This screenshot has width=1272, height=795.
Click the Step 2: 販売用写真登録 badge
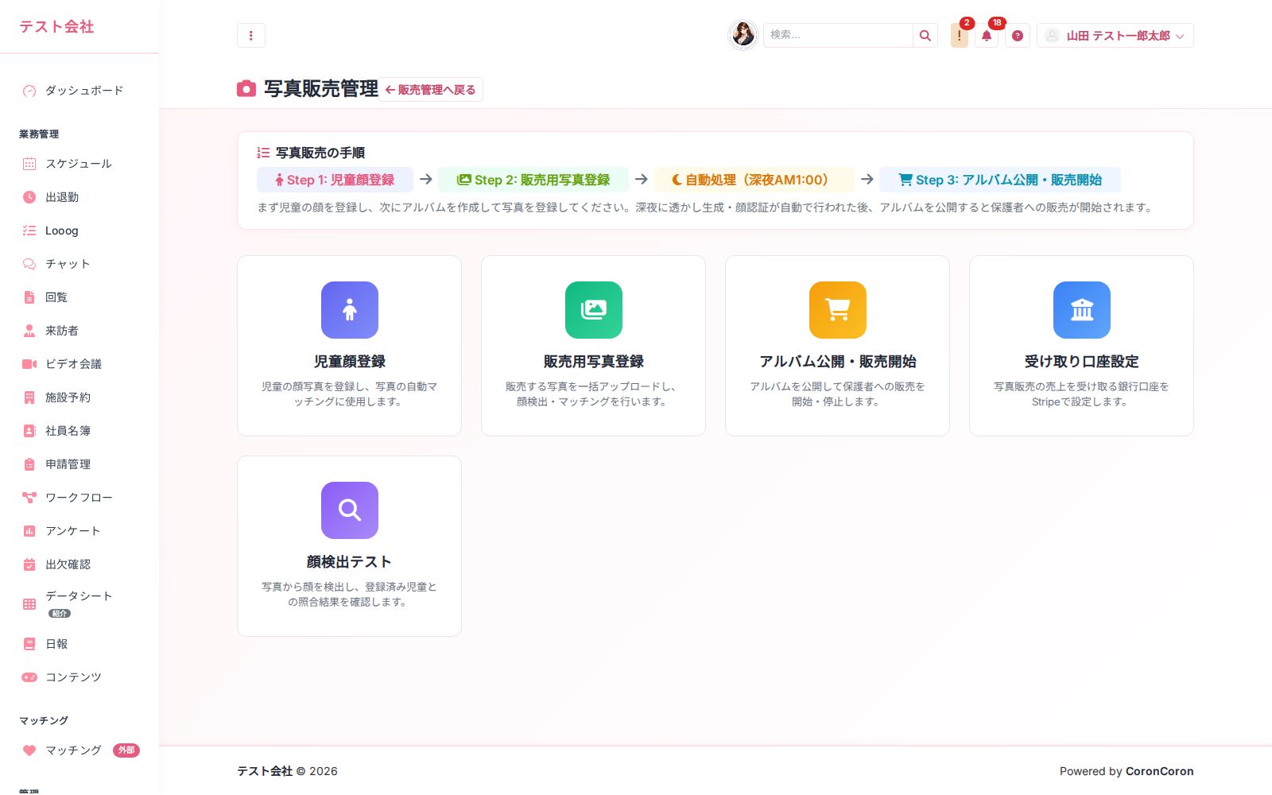[533, 180]
